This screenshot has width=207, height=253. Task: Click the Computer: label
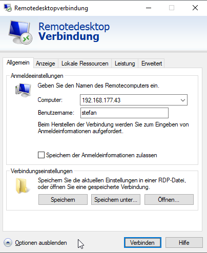tap(50, 100)
